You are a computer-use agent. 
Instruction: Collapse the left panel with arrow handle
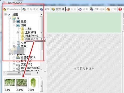tap(45, 60)
